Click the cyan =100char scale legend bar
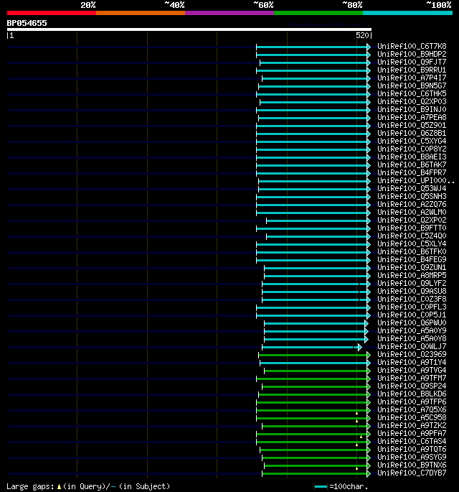 (x=321, y=487)
